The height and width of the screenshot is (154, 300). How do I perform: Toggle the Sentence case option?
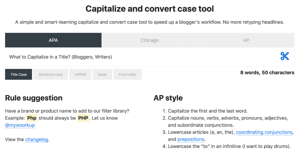tap(50, 74)
